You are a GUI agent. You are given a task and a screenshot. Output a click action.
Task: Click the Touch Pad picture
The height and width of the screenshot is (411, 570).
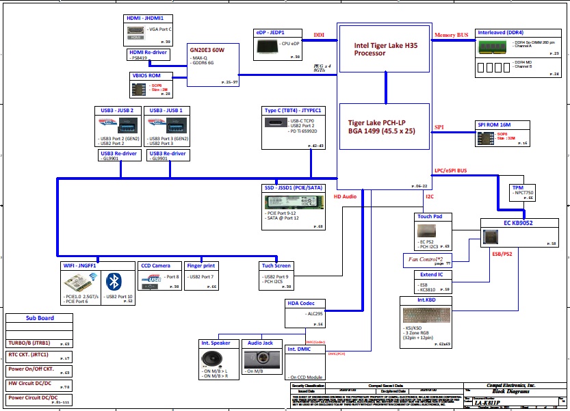[x=426, y=230]
